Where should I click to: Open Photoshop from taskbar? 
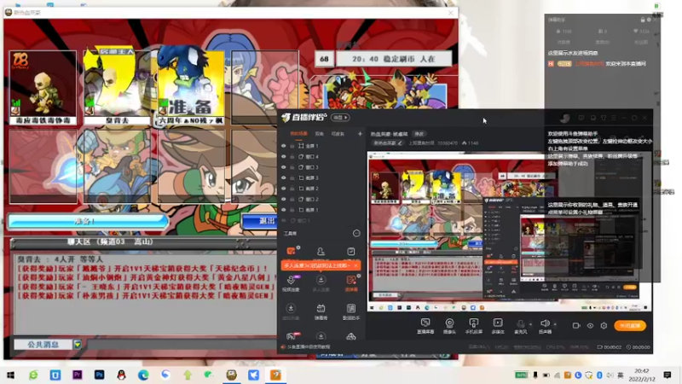(99, 375)
